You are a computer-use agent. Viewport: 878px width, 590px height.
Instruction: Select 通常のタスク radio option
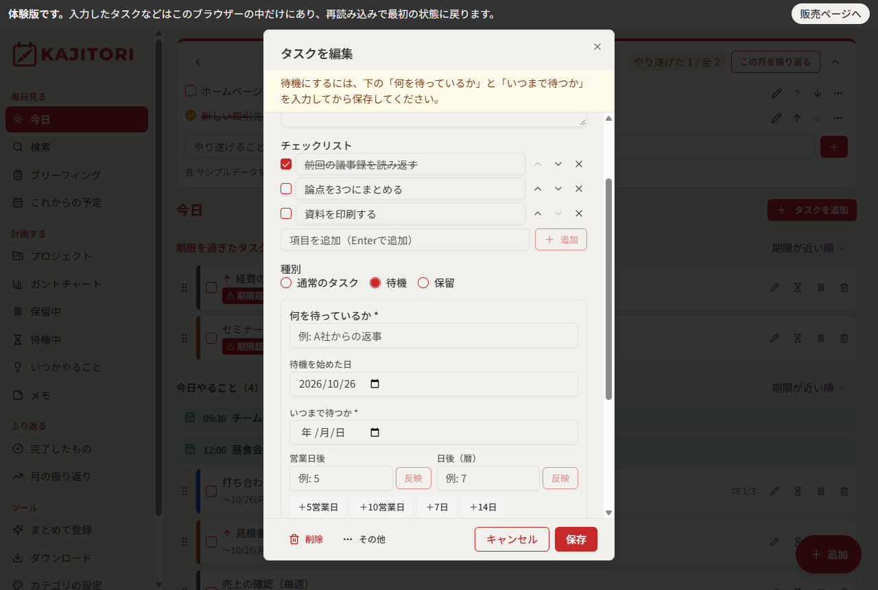[286, 283]
